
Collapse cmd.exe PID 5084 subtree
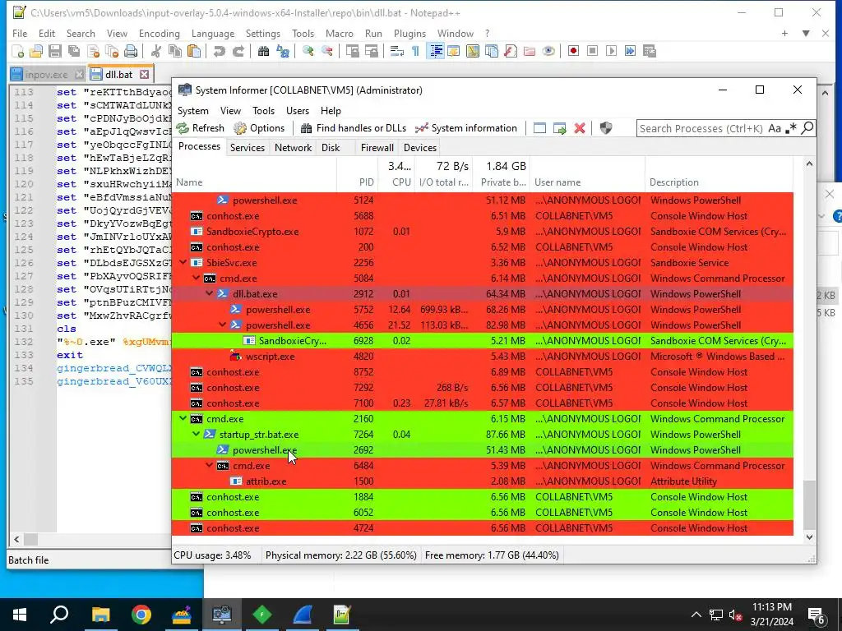click(x=196, y=278)
